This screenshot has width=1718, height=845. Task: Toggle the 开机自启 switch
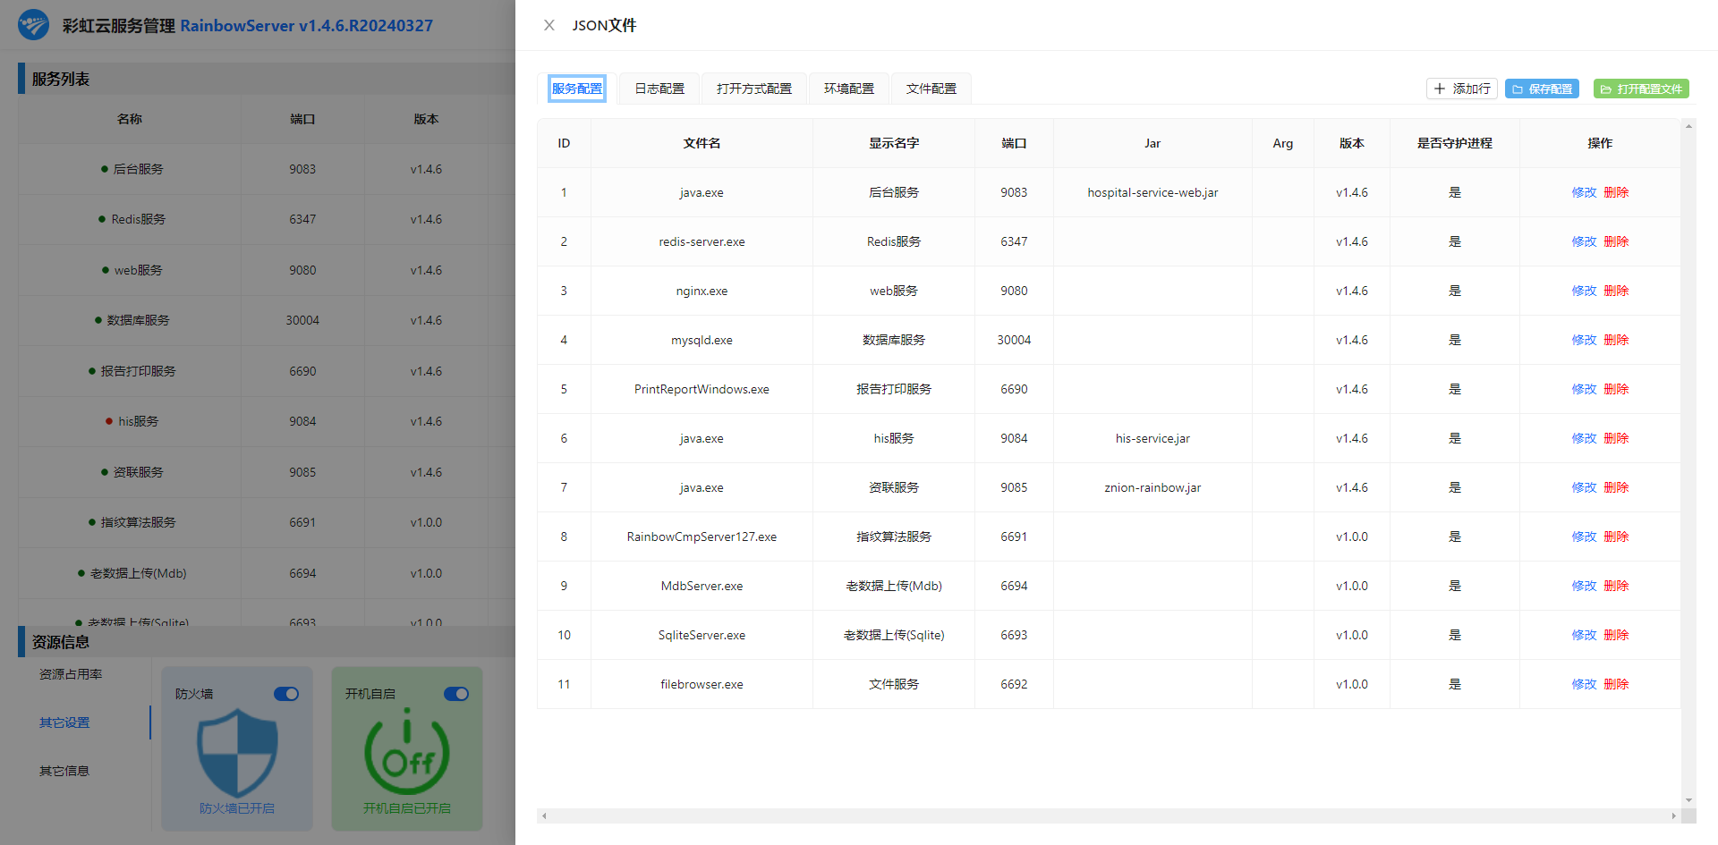tap(456, 694)
